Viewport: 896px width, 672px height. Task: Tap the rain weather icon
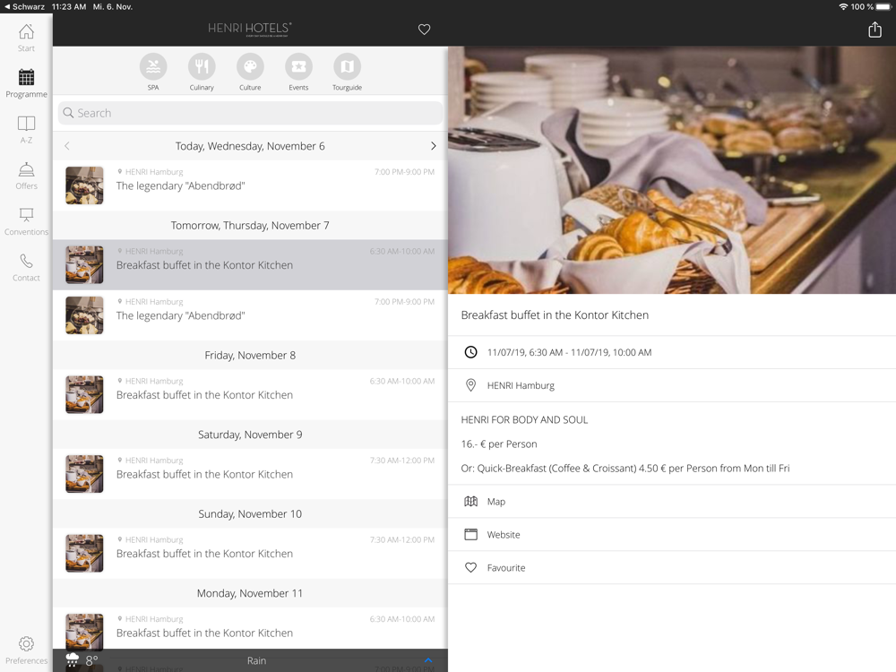(x=73, y=660)
